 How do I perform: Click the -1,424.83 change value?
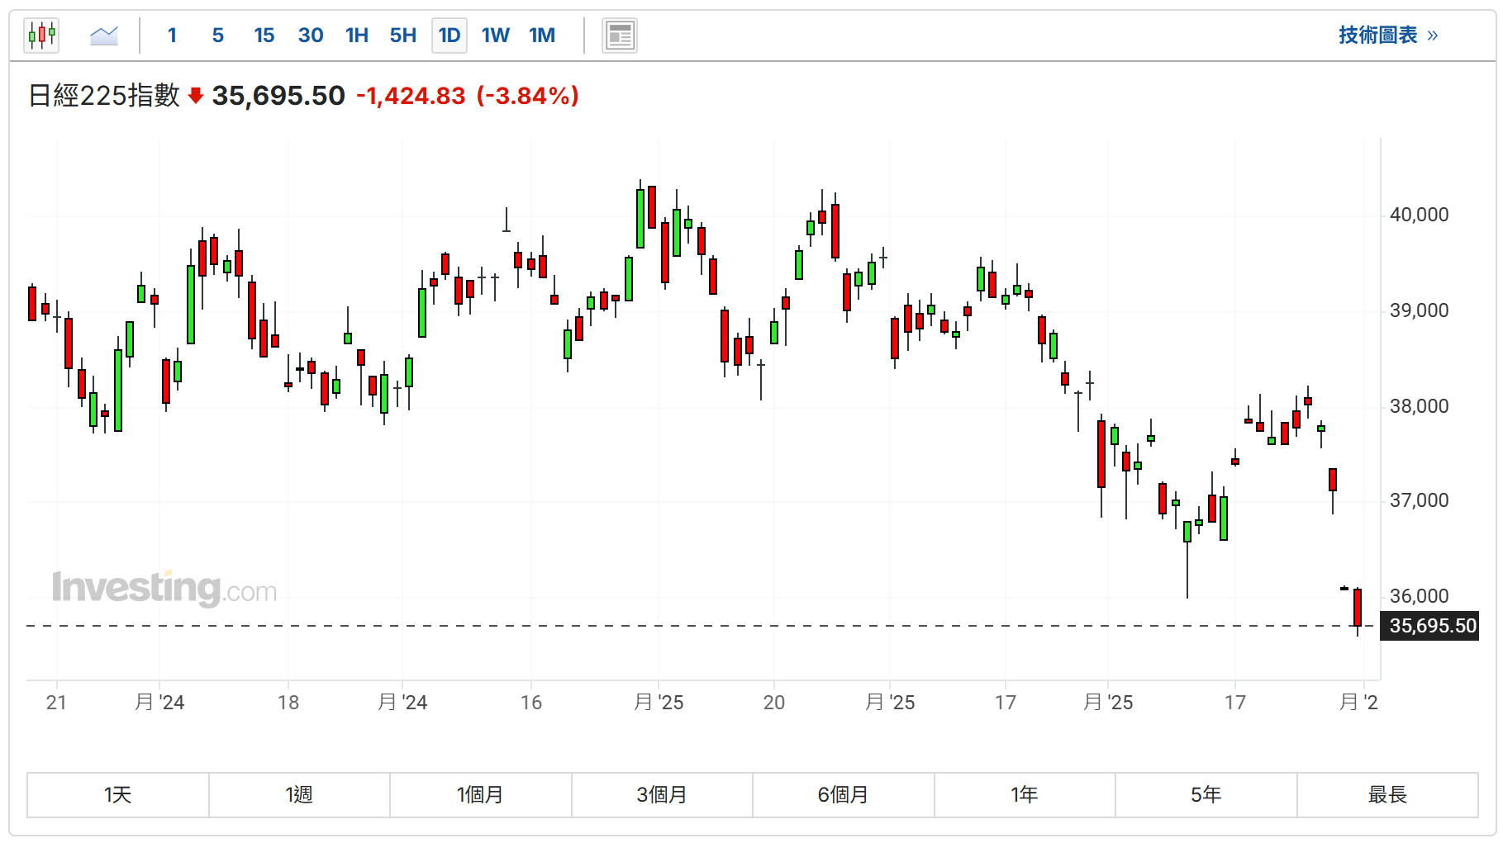pyautogui.click(x=411, y=96)
